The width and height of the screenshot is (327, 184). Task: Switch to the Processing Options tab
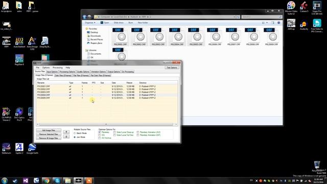67,72
